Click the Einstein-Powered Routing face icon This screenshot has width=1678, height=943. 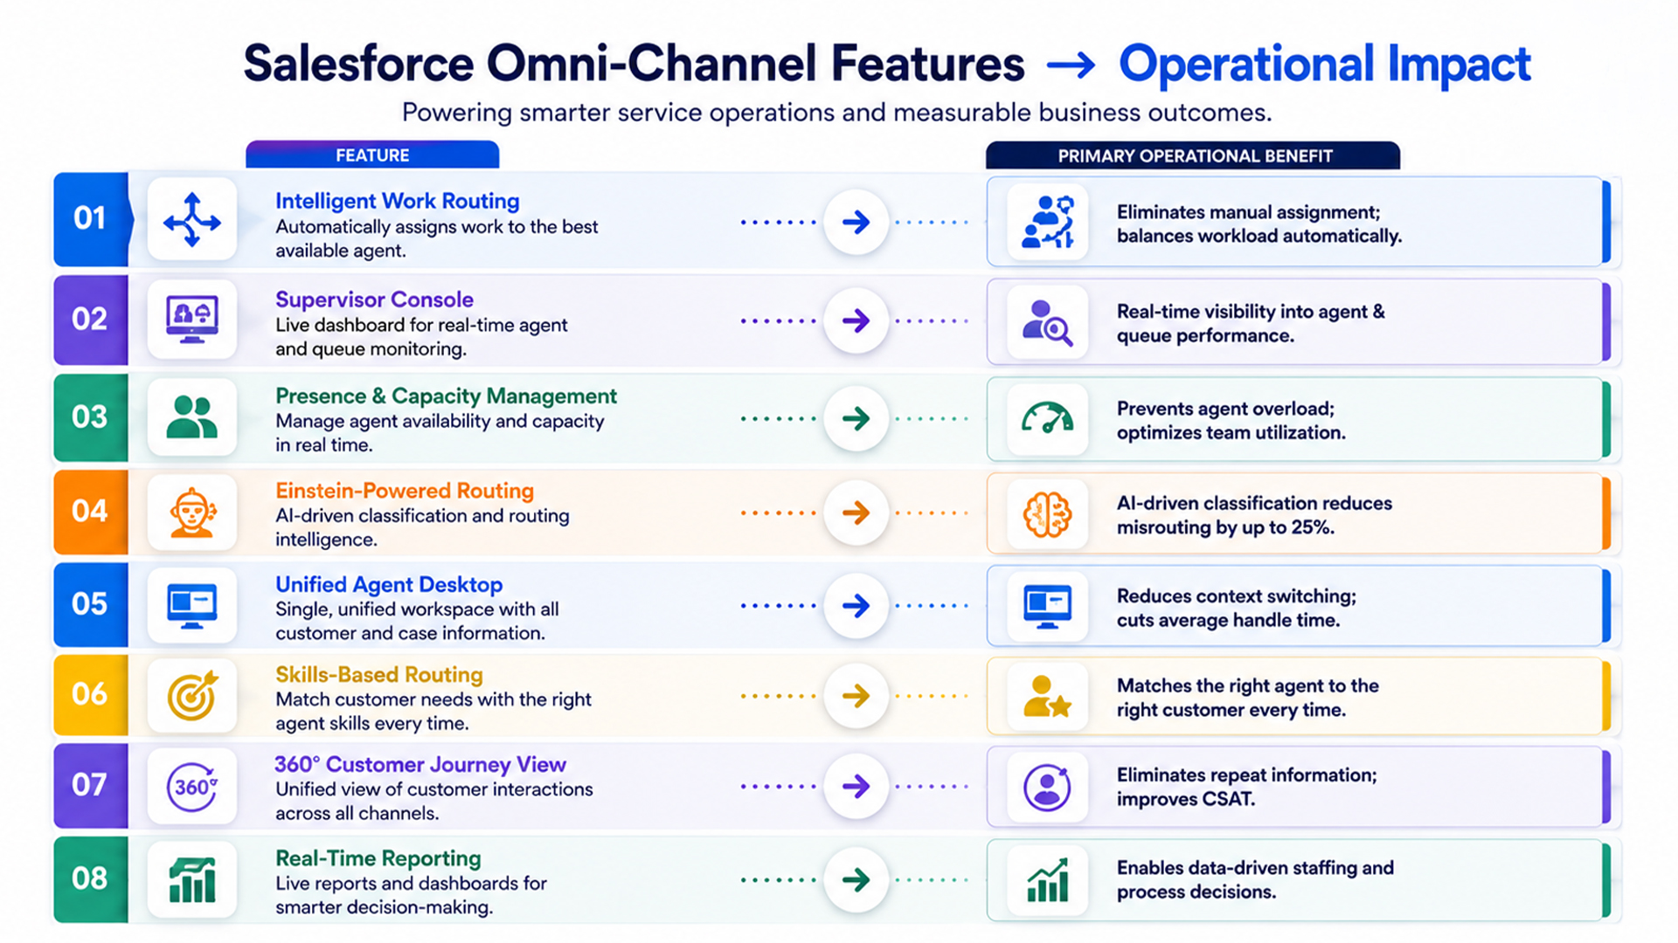(x=192, y=513)
